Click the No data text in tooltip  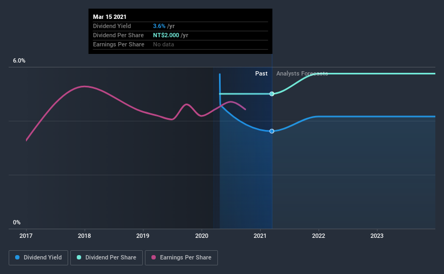pyautogui.click(x=164, y=44)
